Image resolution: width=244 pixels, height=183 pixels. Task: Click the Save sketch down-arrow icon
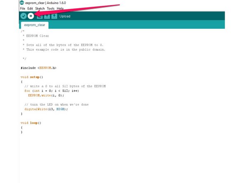click(x=54, y=16)
